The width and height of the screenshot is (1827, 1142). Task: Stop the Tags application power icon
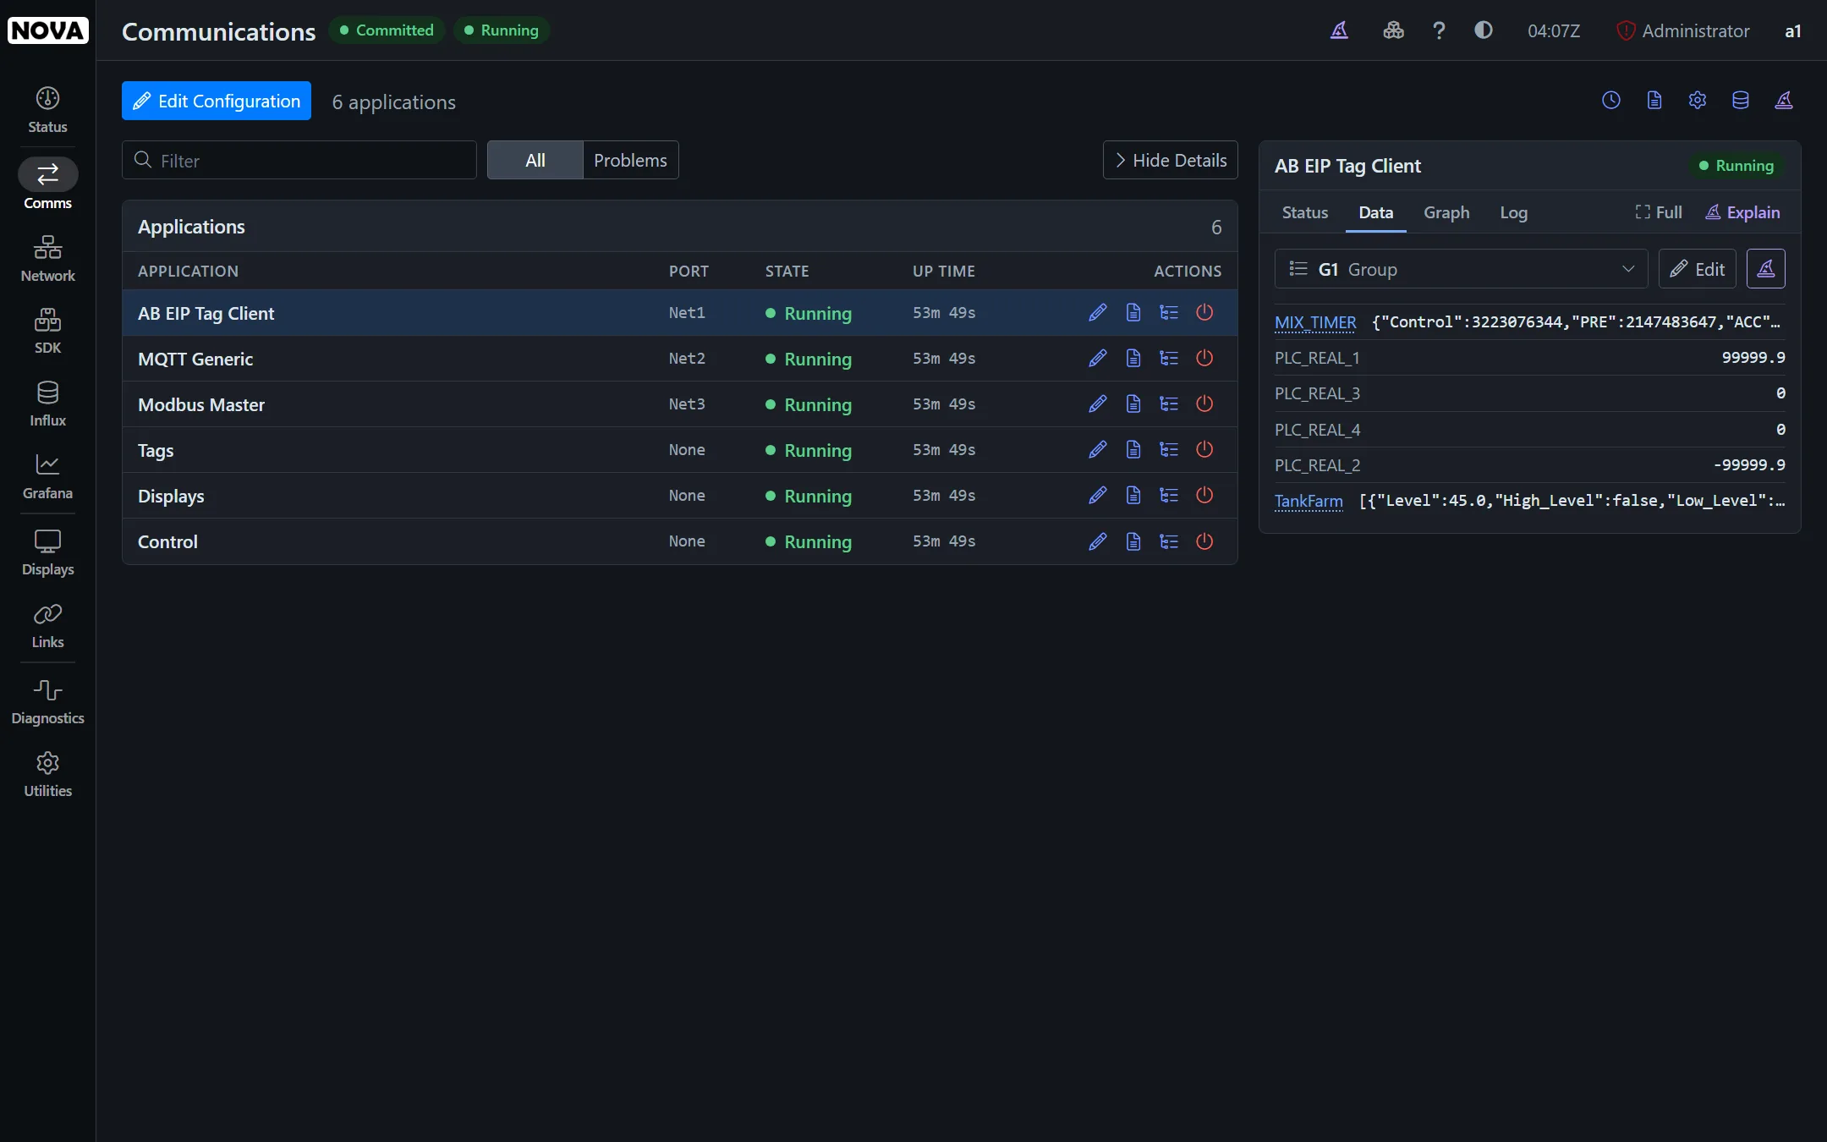click(x=1204, y=449)
